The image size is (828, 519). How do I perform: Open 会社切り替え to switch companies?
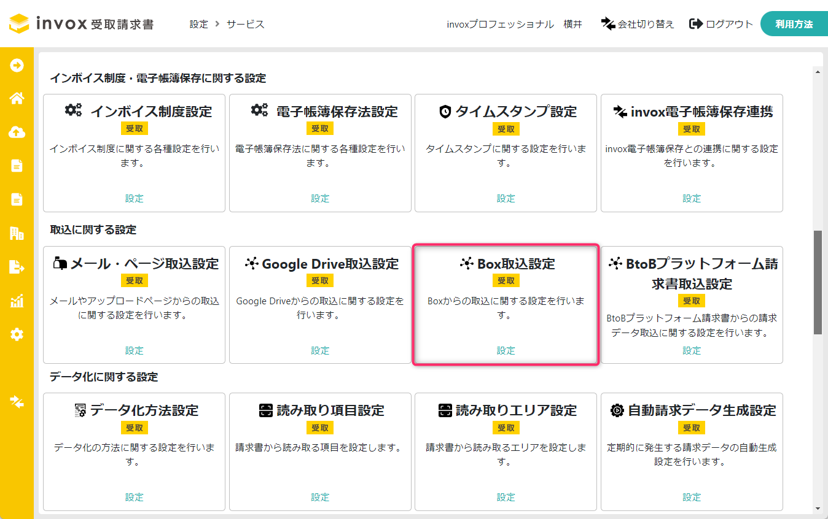click(638, 23)
